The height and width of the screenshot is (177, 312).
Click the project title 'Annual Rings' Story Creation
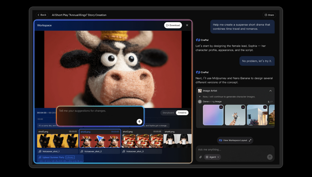coord(79,15)
